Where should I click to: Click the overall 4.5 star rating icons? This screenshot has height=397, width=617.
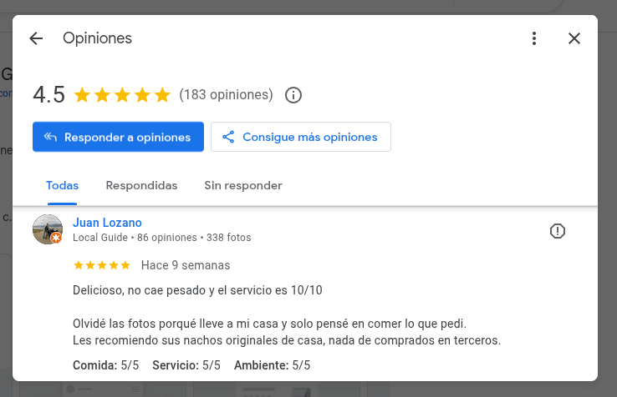122,95
